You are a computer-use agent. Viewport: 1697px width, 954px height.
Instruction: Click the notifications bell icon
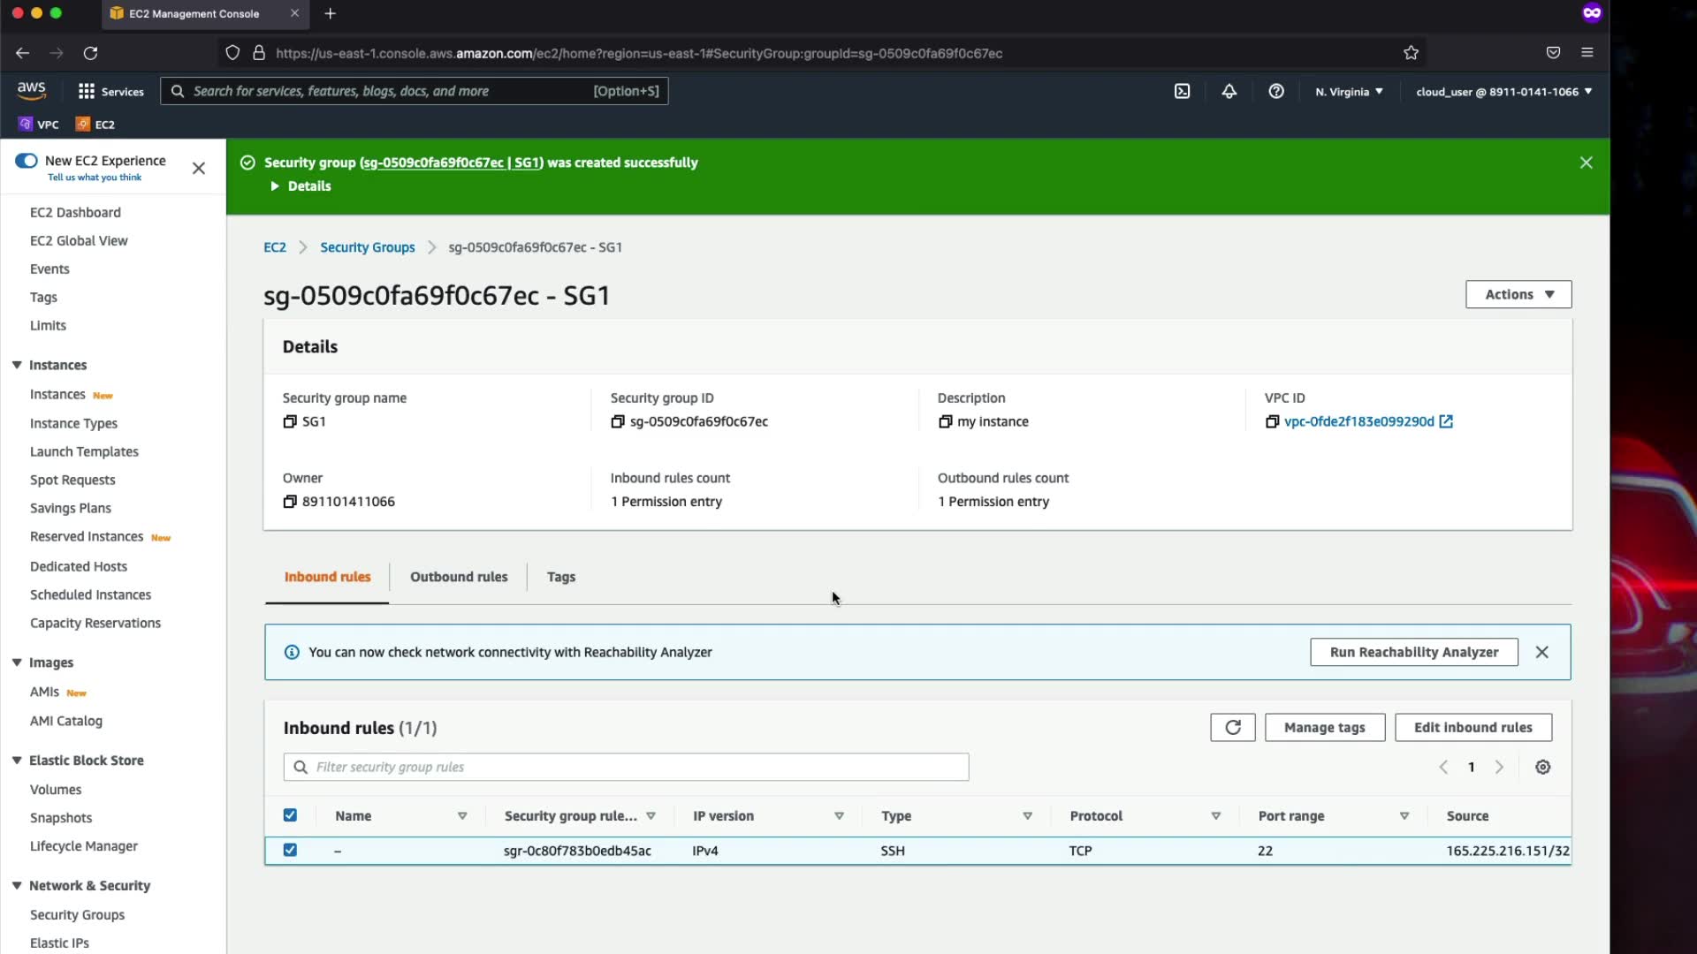1229,92
